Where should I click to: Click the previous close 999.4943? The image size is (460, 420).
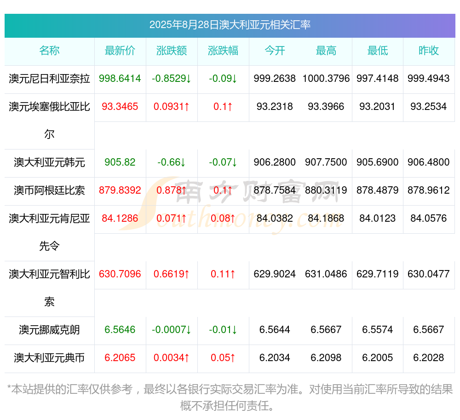[x=429, y=79]
